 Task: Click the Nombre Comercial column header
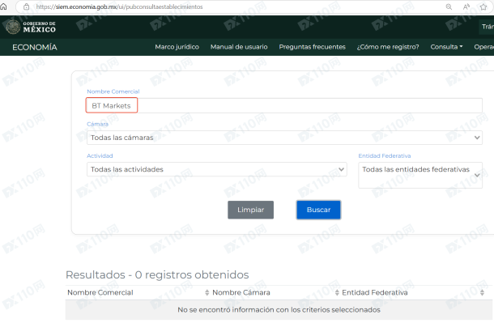[x=100, y=293]
